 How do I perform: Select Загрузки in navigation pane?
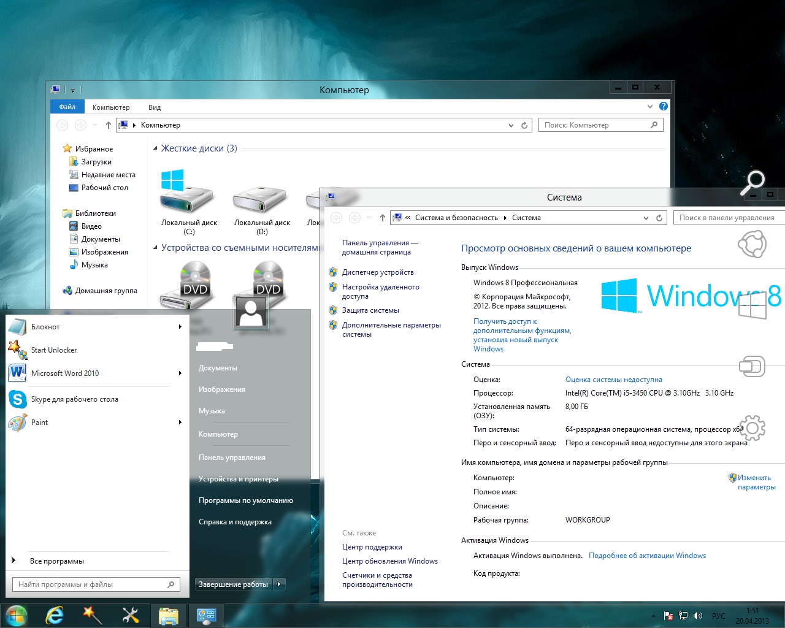click(x=96, y=162)
